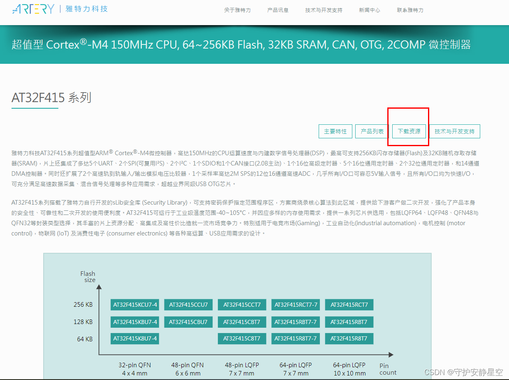This screenshot has width=509, height=380.
Task: Click the Flash size axis label
Action: 88,277
